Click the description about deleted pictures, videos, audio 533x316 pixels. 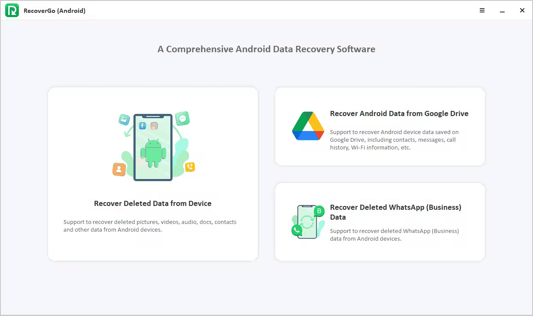coord(150,226)
